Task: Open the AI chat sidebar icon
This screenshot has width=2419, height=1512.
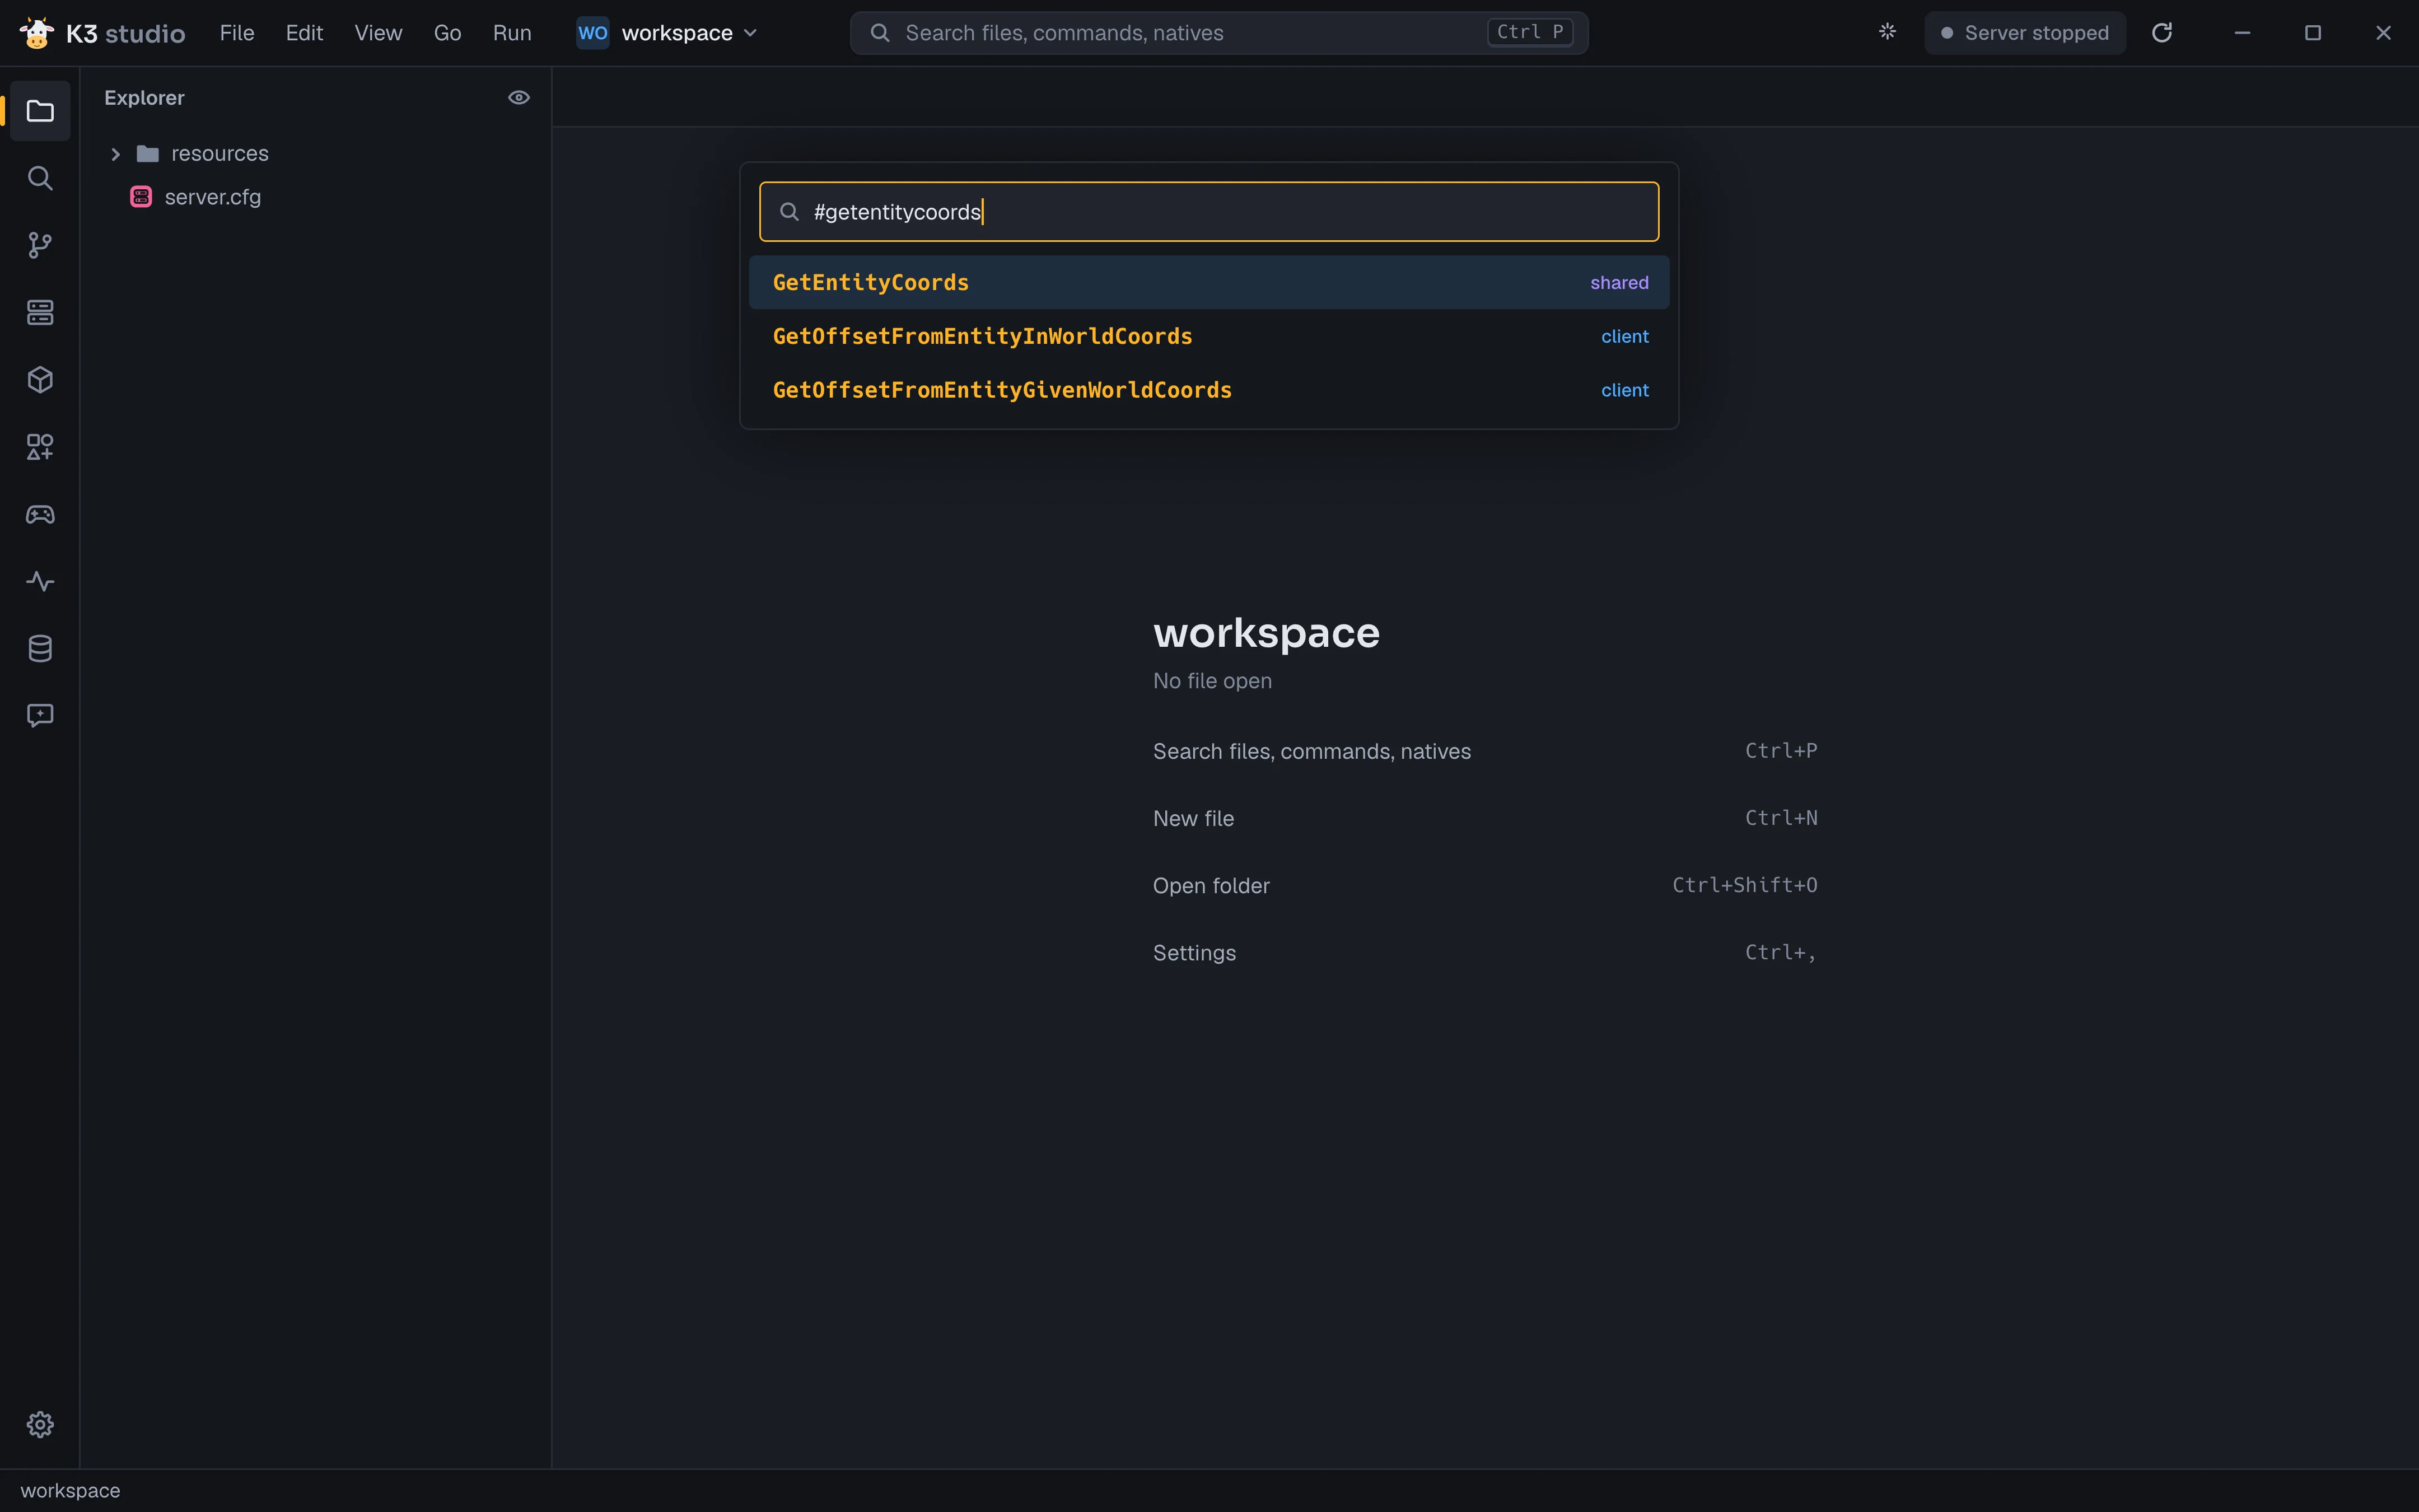Action: [x=40, y=715]
